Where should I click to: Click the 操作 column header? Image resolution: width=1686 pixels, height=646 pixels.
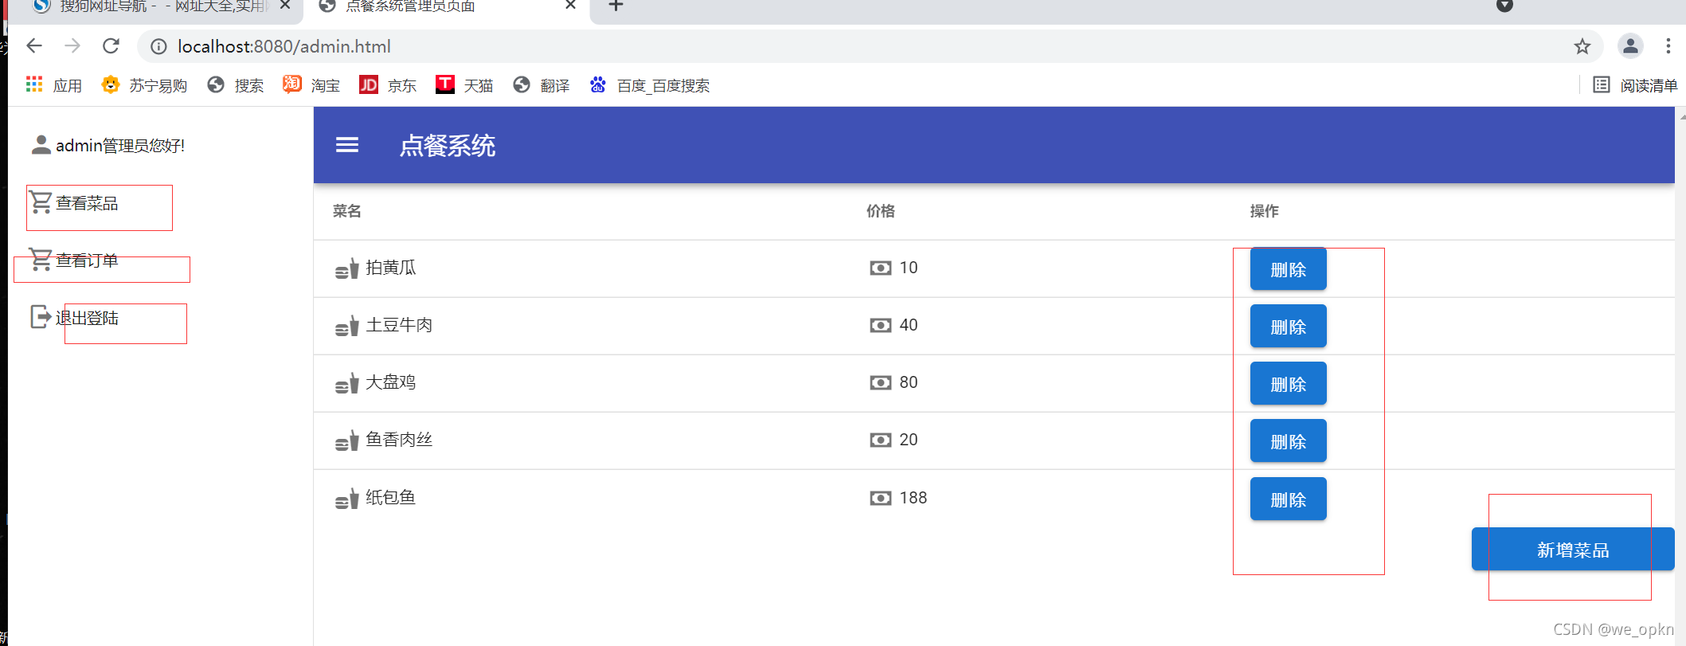click(1265, 211)
